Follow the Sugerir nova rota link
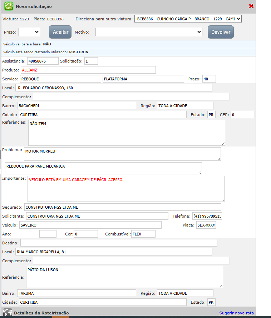Viewport: 271px width, 318px height. coord(236,313)
